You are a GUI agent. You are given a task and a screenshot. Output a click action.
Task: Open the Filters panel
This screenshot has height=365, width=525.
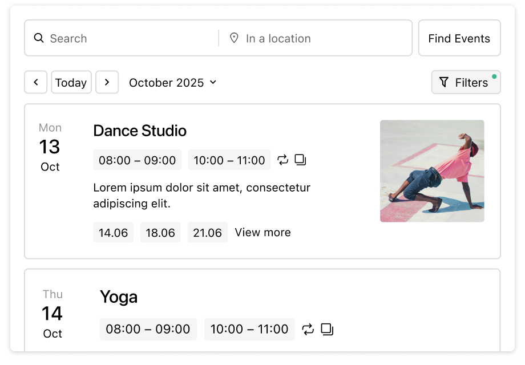[466, 82]
